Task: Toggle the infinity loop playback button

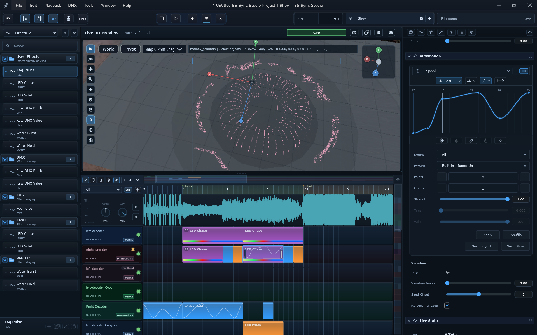Action: 220,18
